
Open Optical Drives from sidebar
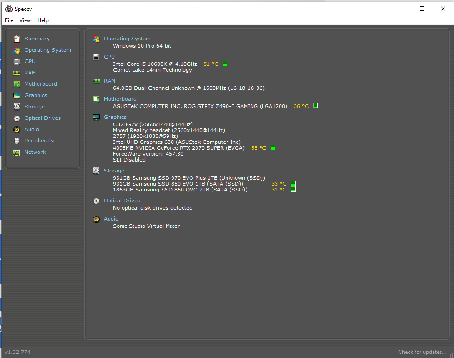(43, 118)
